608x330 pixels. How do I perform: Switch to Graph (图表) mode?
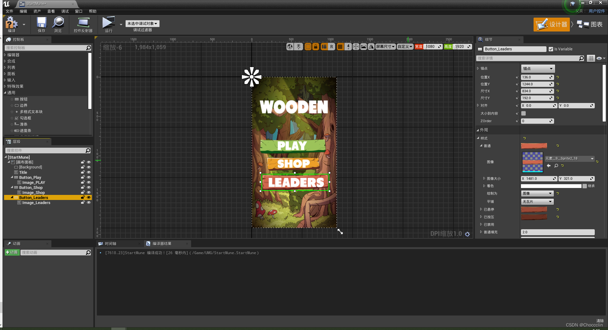590,24
